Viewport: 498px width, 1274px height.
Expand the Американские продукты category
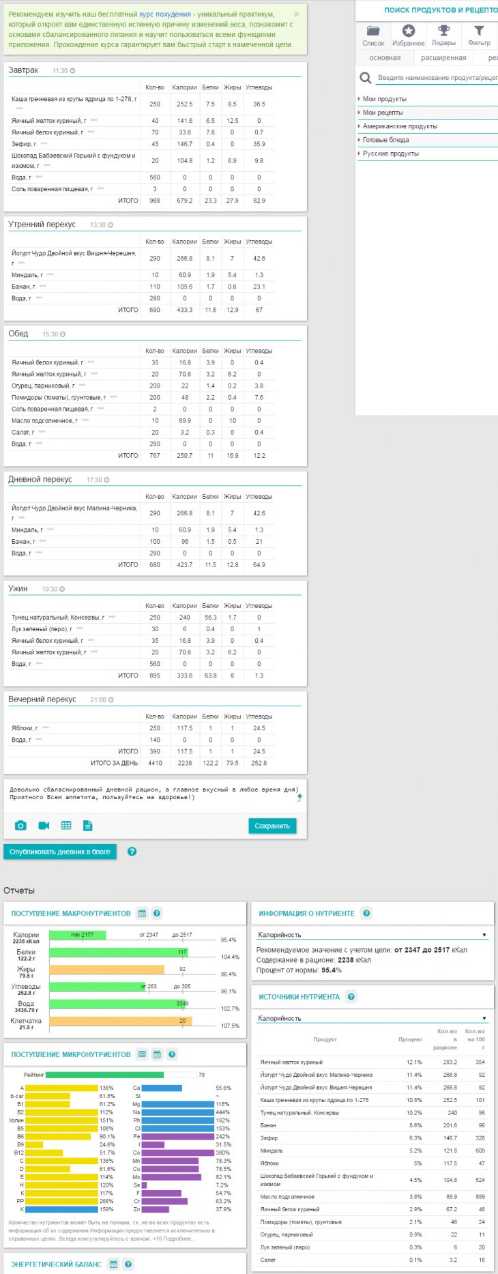click(400, 126)
